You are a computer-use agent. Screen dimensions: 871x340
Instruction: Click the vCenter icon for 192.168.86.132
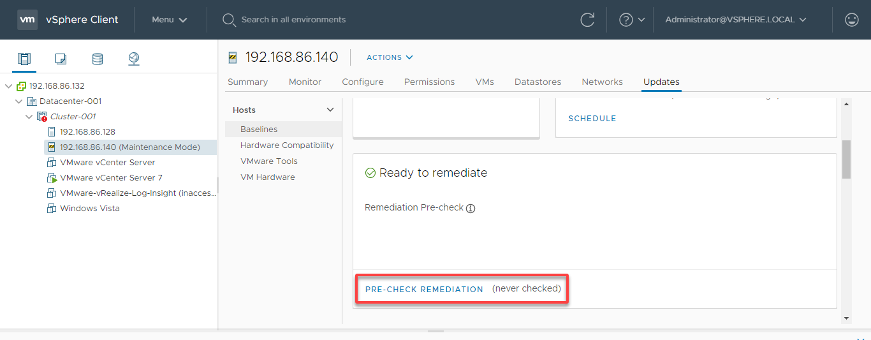click(x=21, y=86)
